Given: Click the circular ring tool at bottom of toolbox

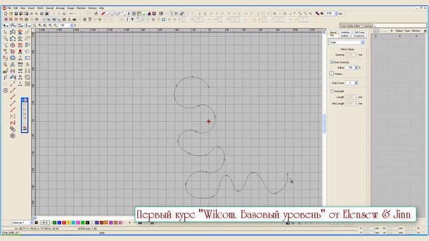Looking at the screenshot, I should [13, 135].
